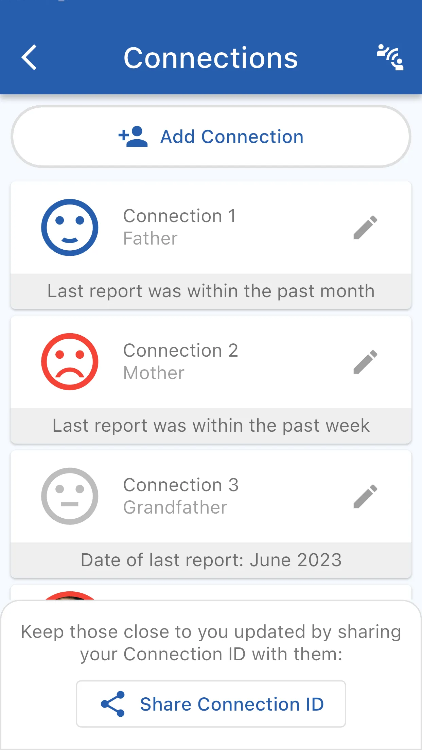Viewport: 422px width, 750px height.
Task: Select the red sad face icon
Action: (x=70, y=362)
